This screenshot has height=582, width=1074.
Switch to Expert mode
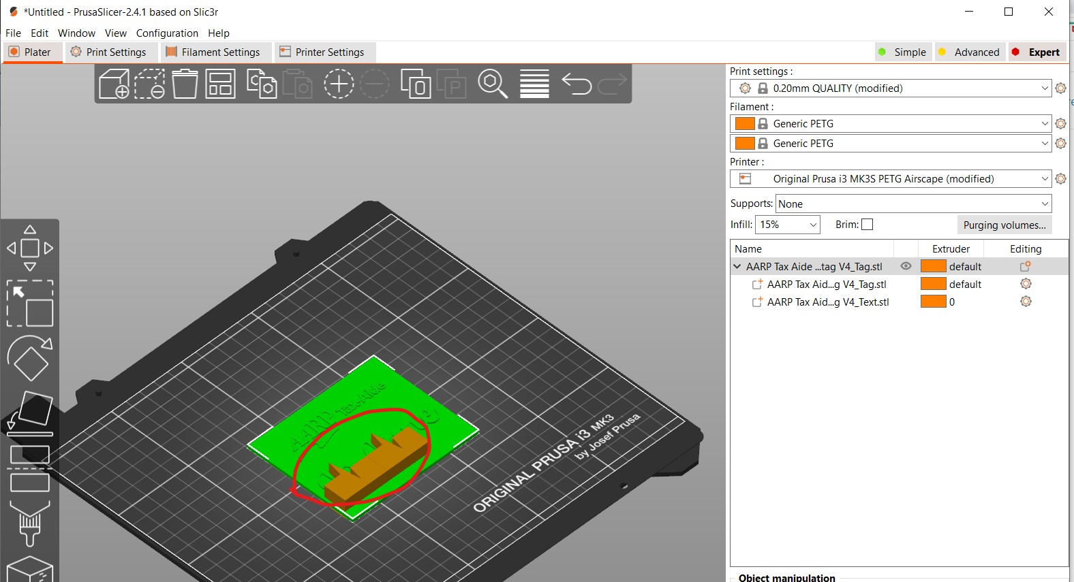(1037, 52)
